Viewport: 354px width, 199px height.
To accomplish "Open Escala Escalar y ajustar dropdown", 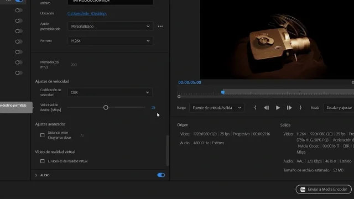I will (339, 108).
